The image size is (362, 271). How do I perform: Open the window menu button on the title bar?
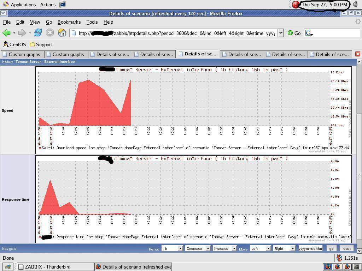pos(3,13)
